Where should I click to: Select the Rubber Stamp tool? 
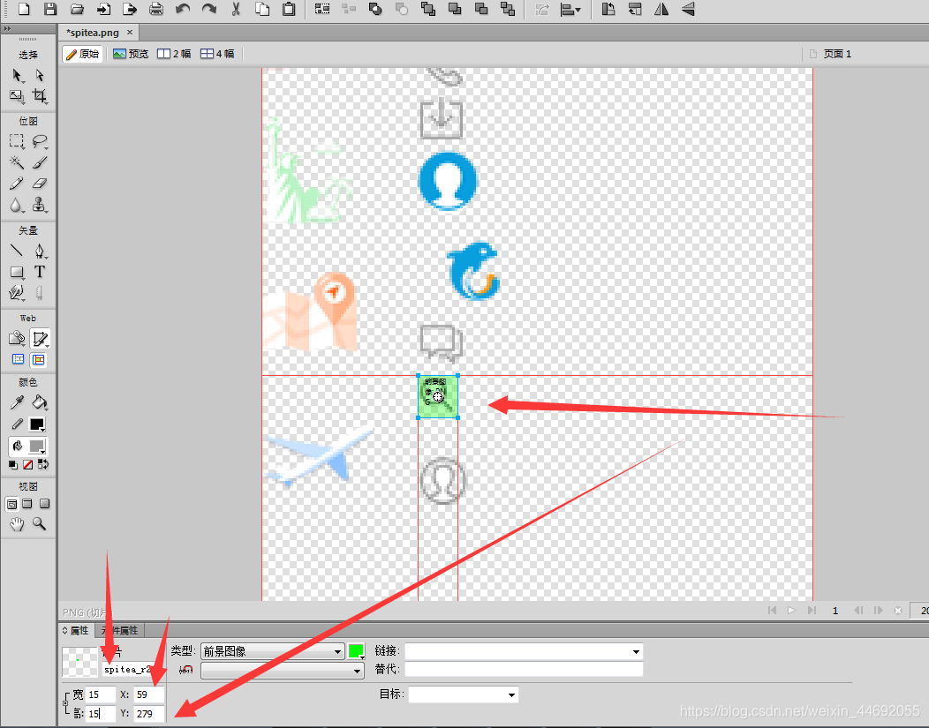(x=40, y=205)
